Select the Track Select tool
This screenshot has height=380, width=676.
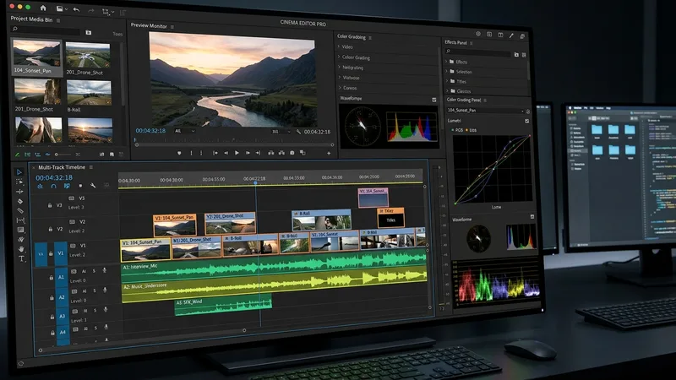pos(19,182)
